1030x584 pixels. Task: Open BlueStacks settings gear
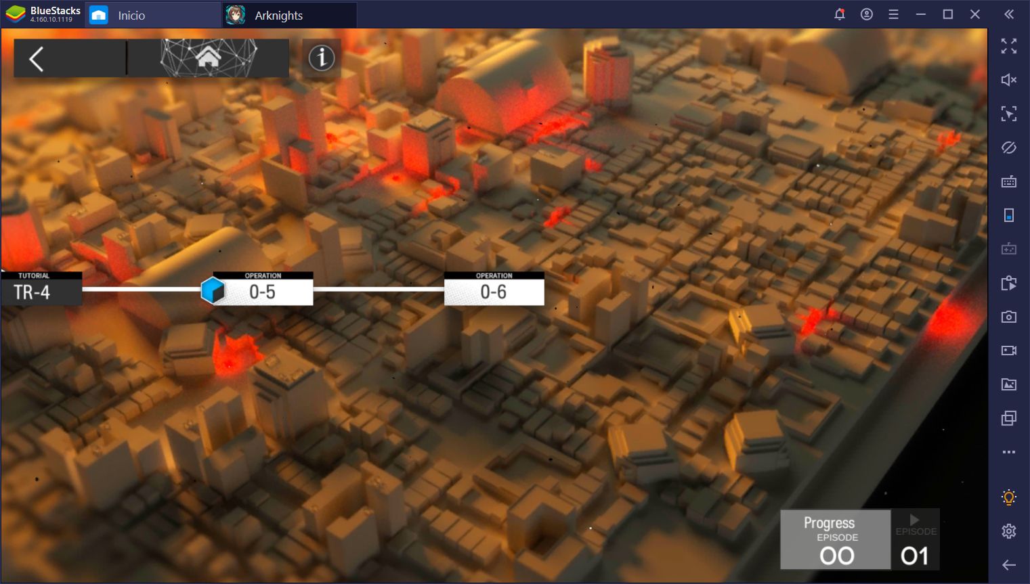click(1009, 531)
